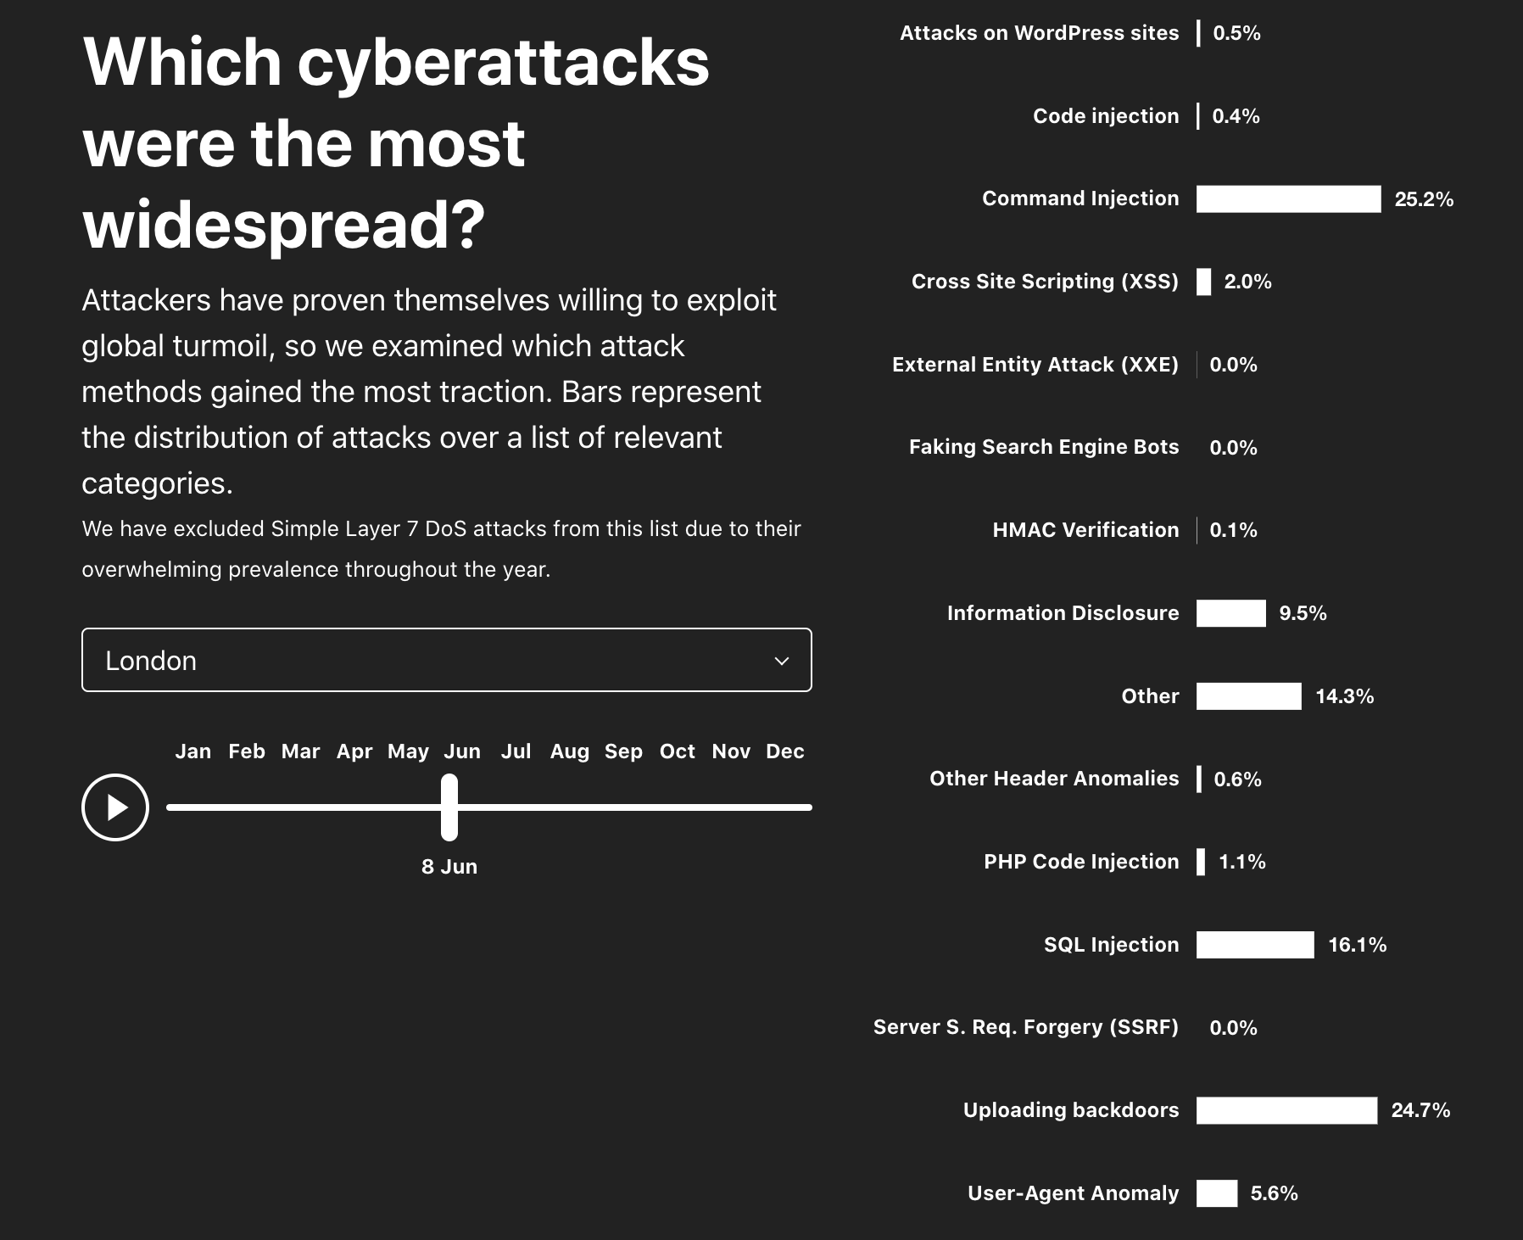Select the Mar month label

point(301,751)
